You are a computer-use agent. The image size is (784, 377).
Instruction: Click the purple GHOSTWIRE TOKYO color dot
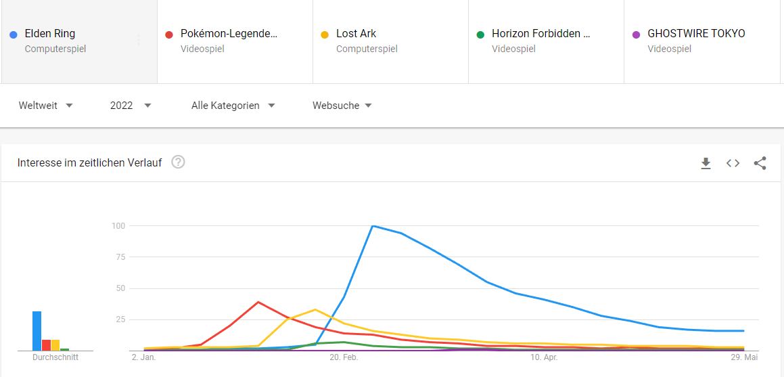(x=636, y=35)
